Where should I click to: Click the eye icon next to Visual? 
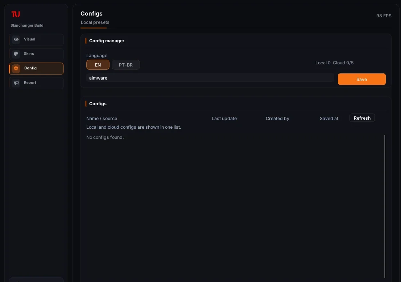point(16,39)
